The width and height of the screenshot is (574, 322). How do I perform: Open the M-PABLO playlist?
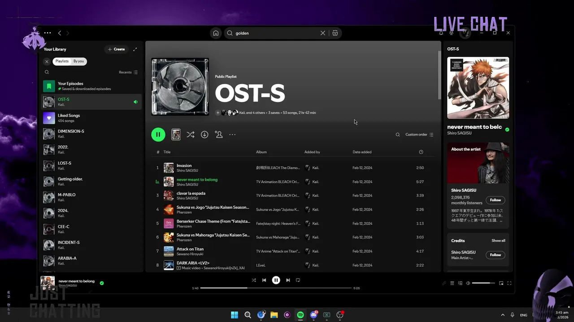(92, 197)
